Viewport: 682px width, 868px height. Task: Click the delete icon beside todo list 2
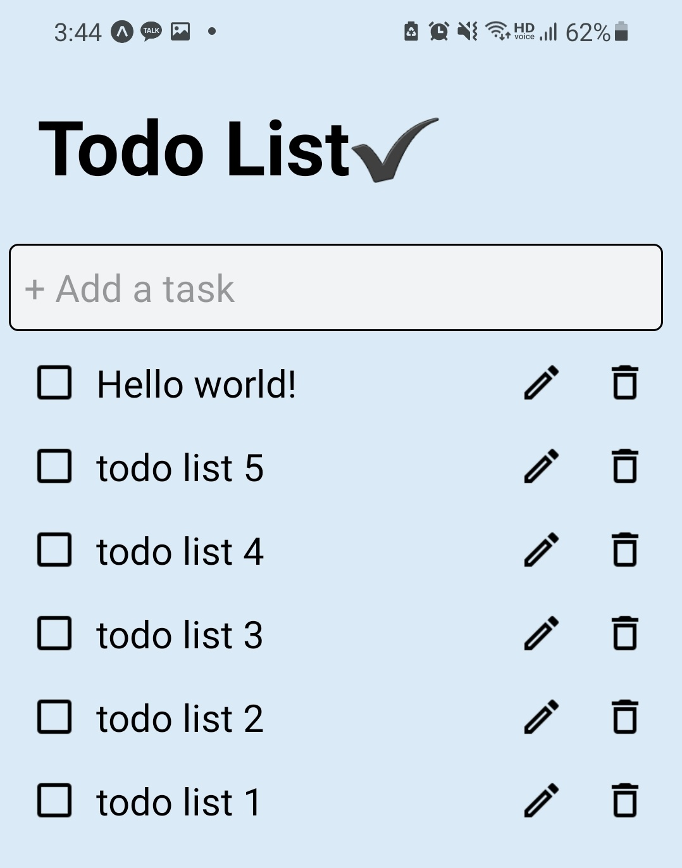pyautogui.click(x=625, y=718)
